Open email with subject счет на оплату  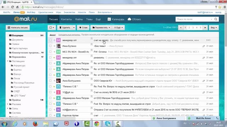coord(101,40)
